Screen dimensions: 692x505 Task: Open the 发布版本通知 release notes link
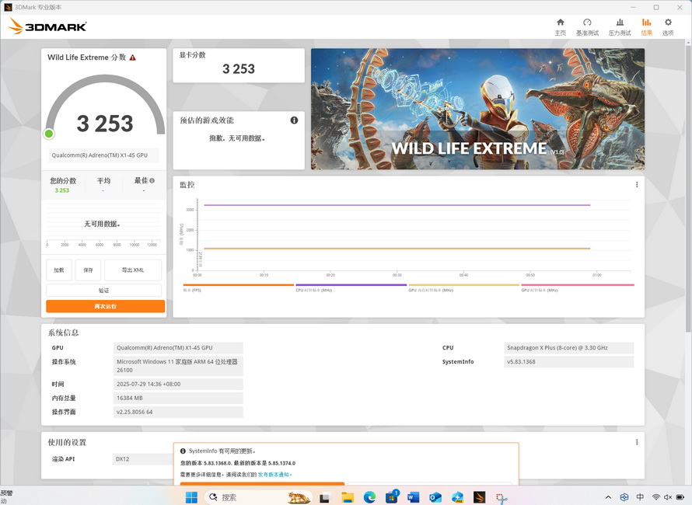[x=274, y=474]
